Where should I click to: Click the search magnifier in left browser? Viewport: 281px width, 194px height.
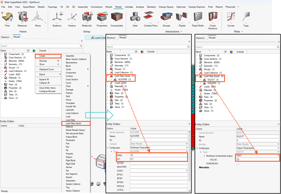[x=81, y=46]
